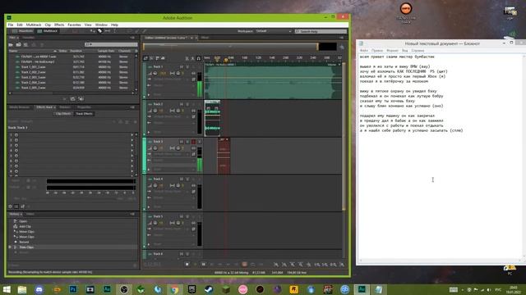Select the Slip tool in toolbar
Image resolution: width=526 pixels, height=295 pixels.
click(108, 31)
